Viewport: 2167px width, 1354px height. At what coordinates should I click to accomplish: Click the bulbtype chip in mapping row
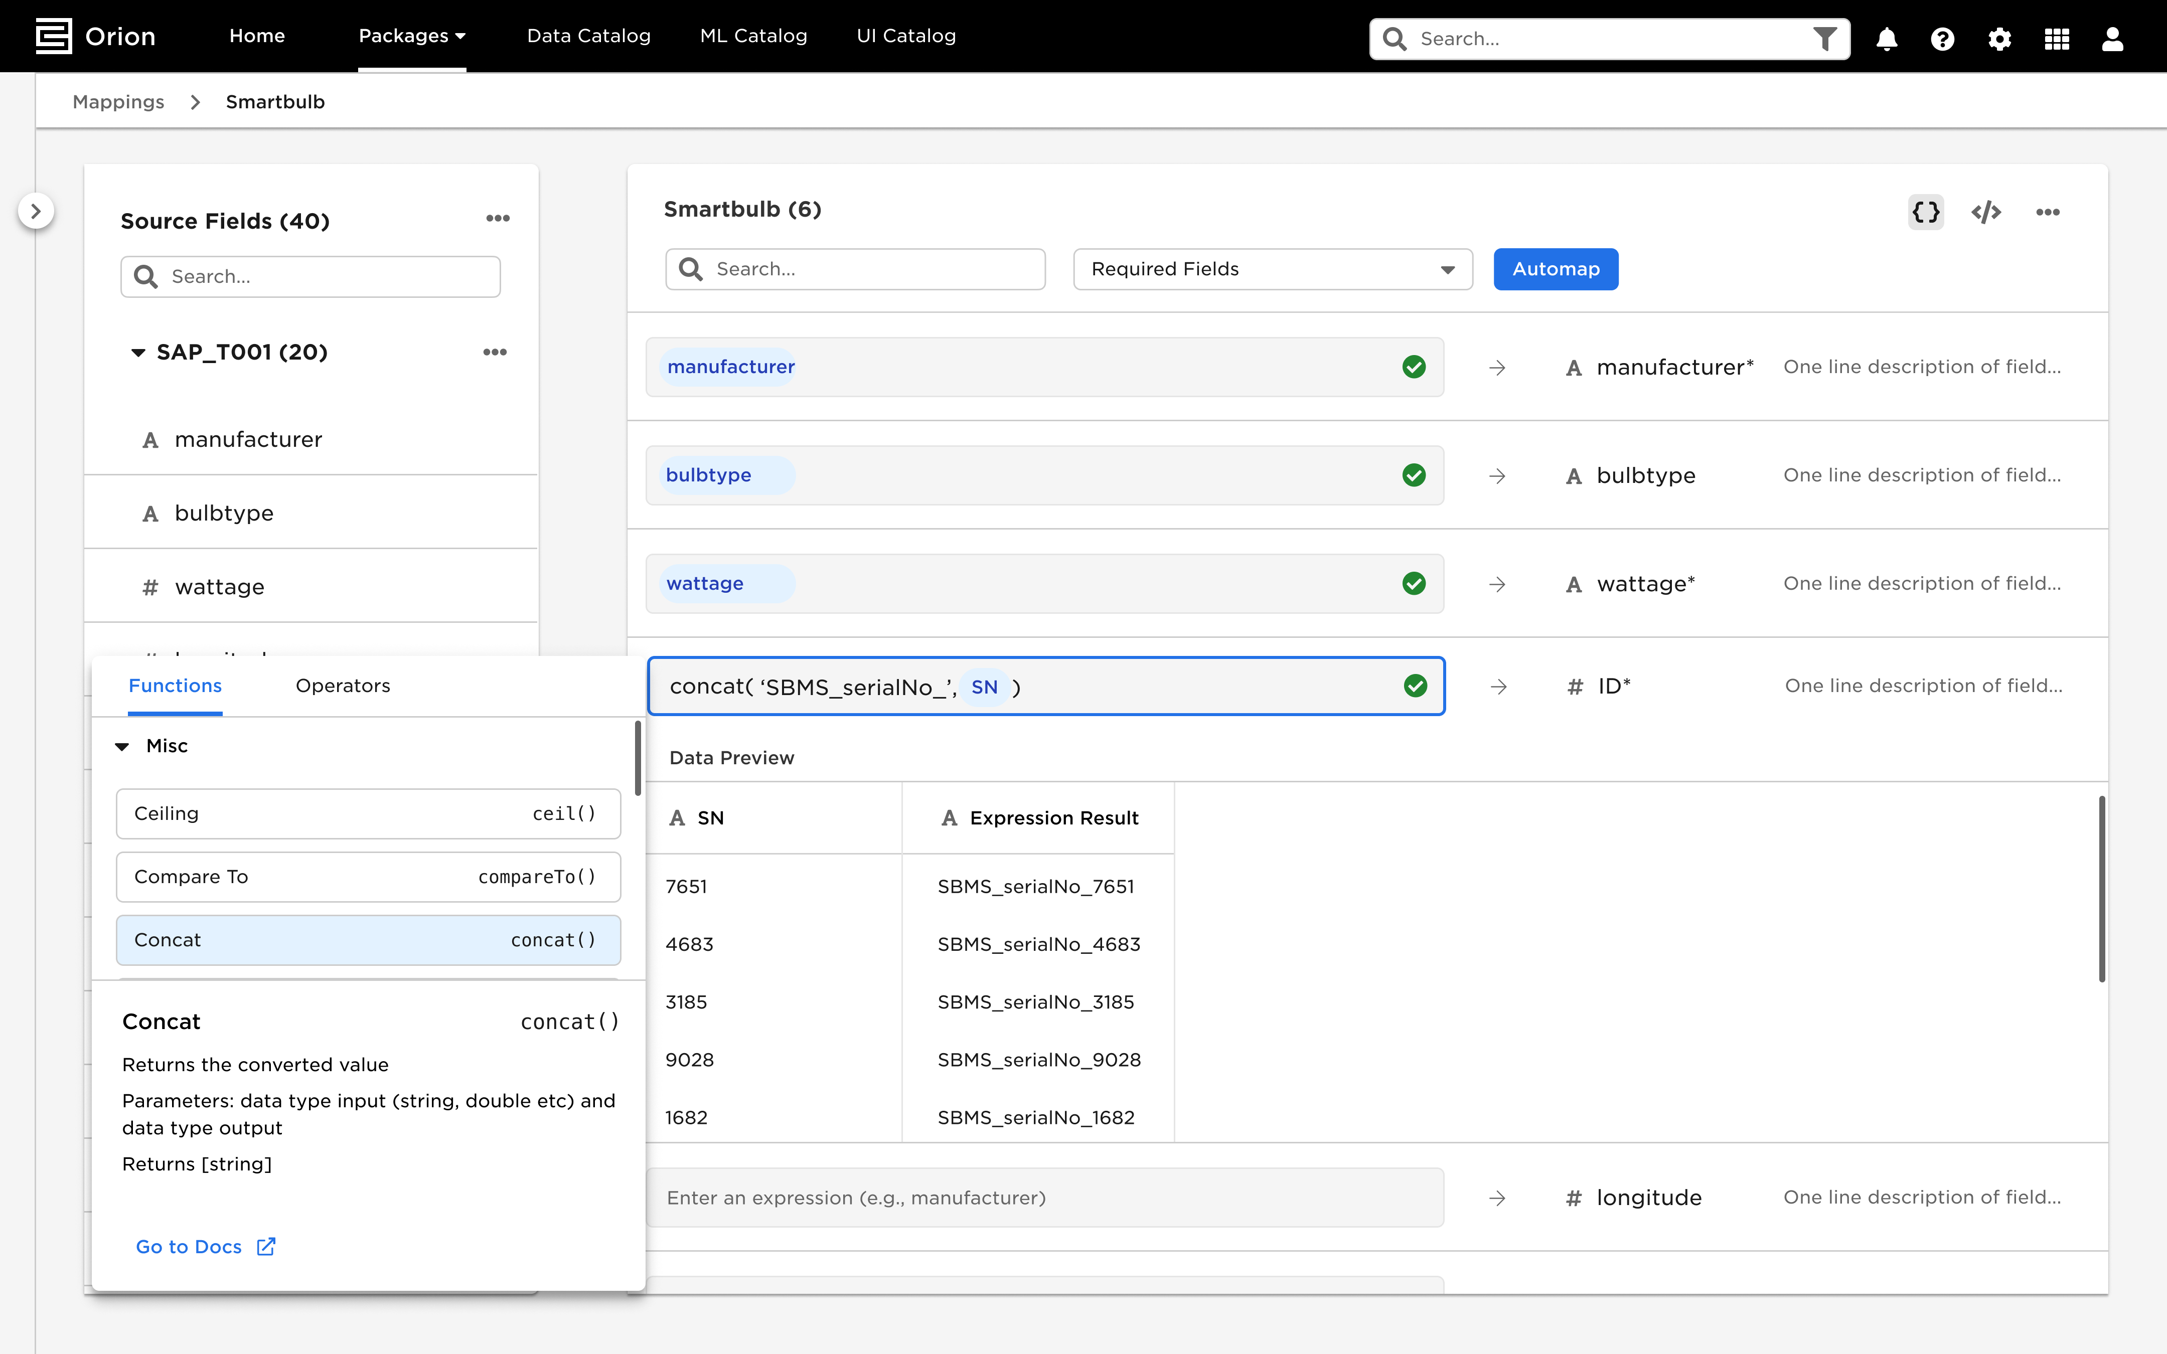click(x=726, y=475)
